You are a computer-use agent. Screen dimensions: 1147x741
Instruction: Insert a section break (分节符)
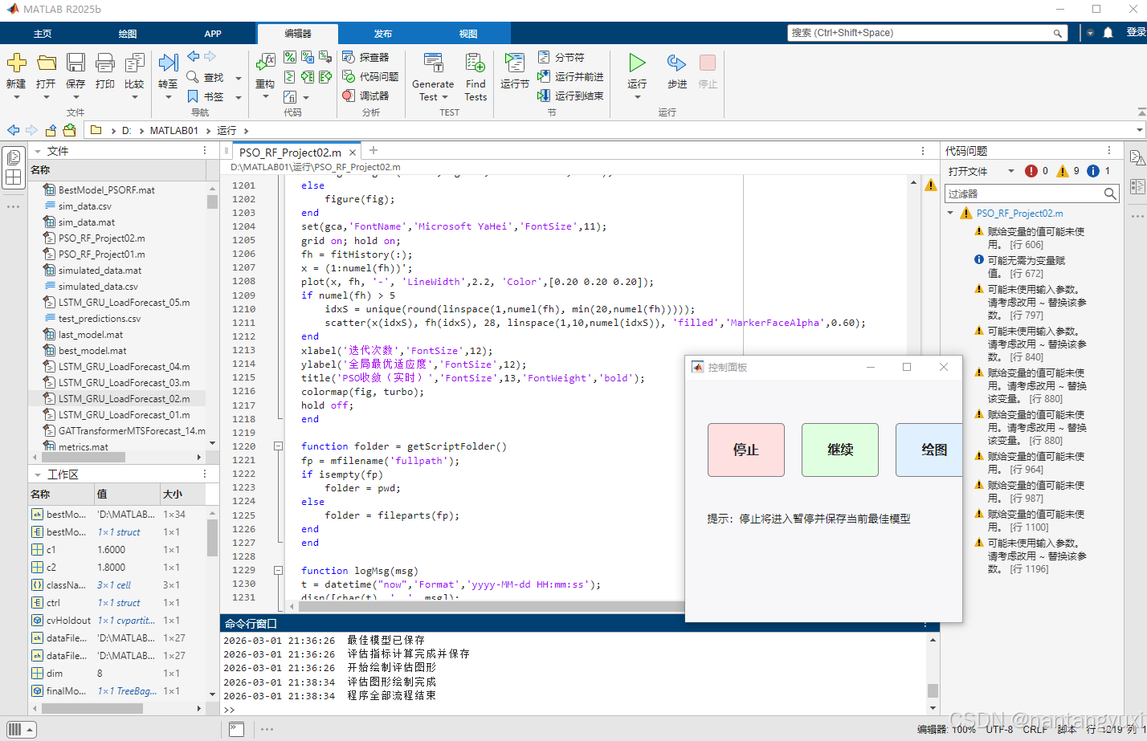click(561, 58)
